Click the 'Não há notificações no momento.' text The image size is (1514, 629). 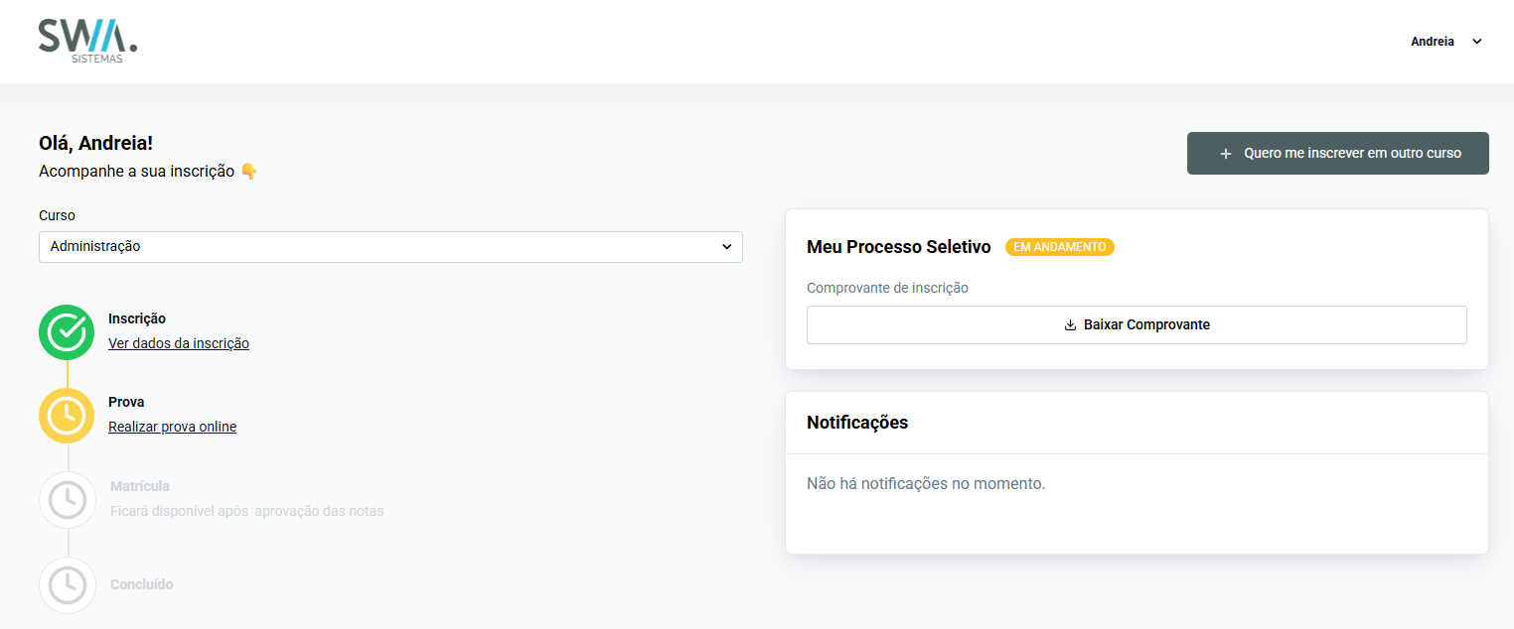pos(926,484)
